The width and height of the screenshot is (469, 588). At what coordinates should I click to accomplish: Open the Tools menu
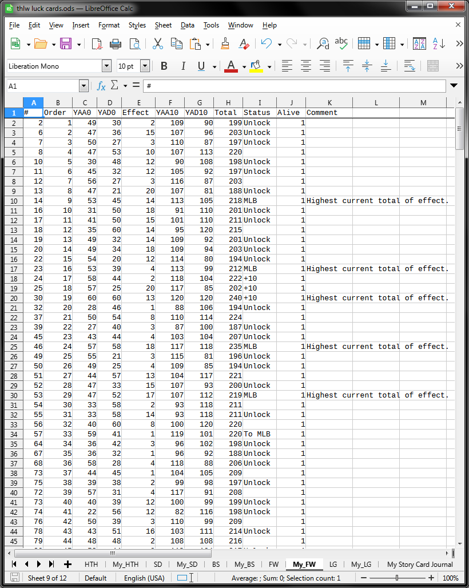211,25
